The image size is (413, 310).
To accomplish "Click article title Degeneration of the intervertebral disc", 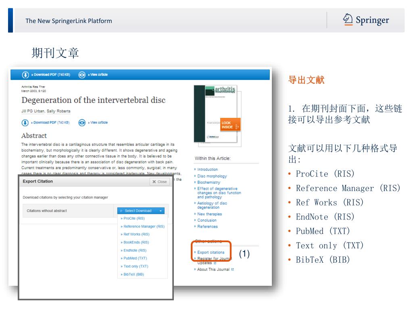I will [x=94, y=101].
